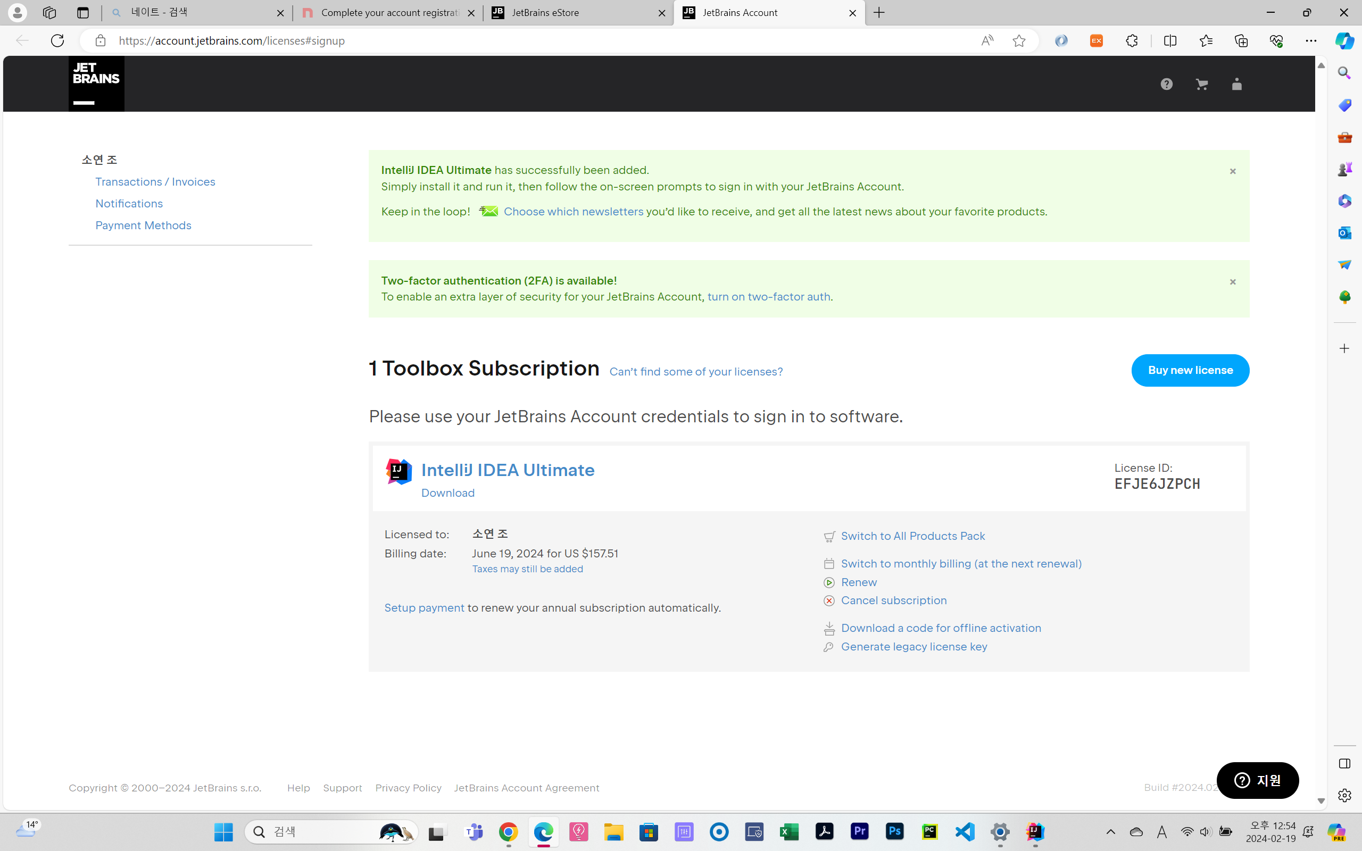Open the IntelliJ IDEA Ultimate title link
The image size is (1362, 851).
click(508, 470)
